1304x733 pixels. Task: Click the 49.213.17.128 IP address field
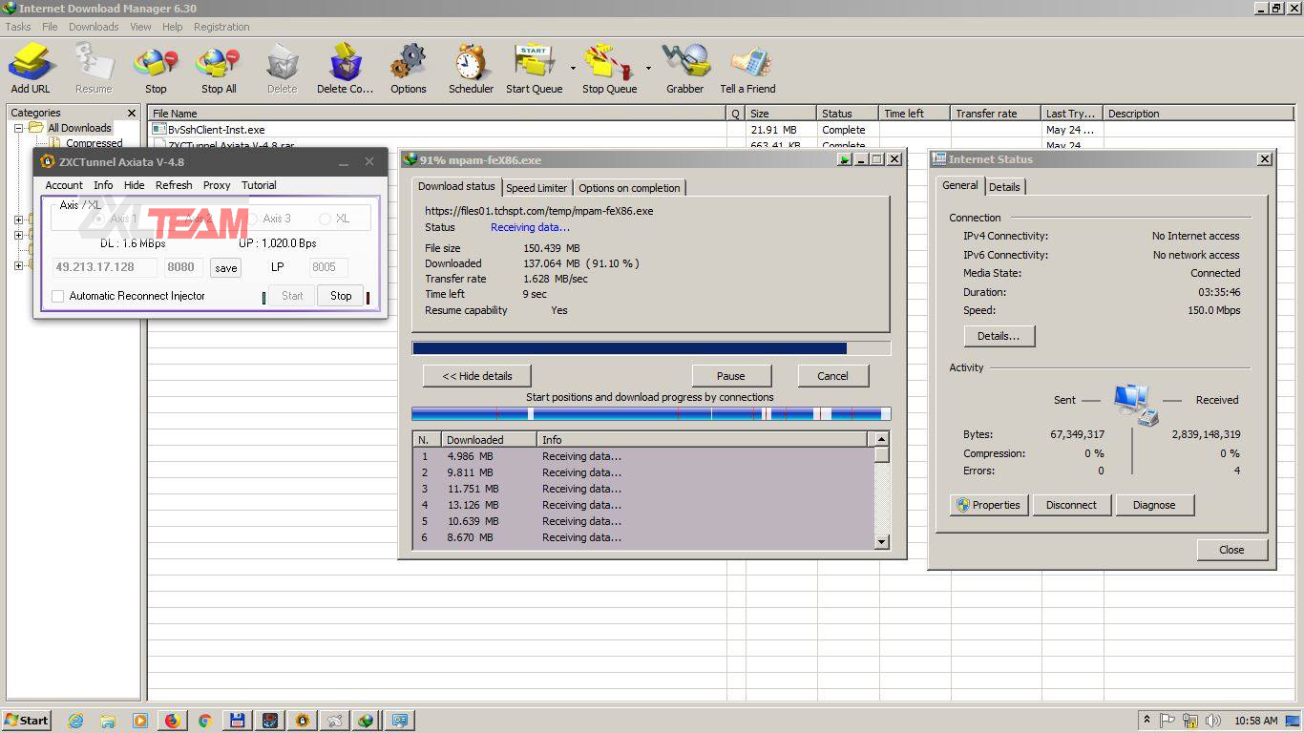coord(105,268)
